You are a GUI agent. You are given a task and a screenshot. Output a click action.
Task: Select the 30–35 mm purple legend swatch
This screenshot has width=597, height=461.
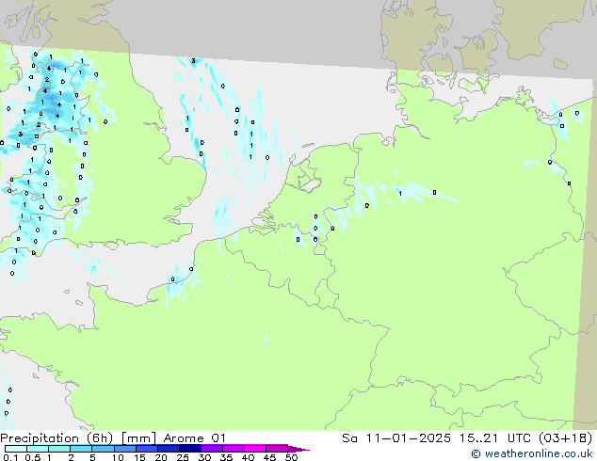pyautogui.click(x=212, y=449)
